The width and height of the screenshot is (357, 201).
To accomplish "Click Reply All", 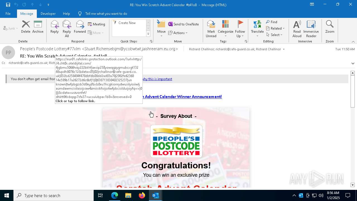I will 67,29.
